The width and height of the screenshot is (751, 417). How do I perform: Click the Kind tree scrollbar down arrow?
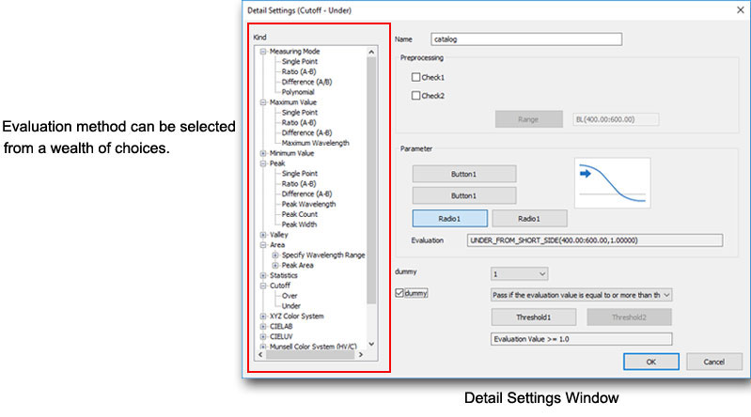pyautogui.click(x=371, y=345)
